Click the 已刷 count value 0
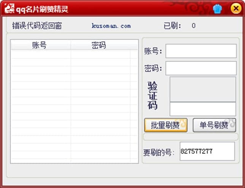Viewport: 245px width, 188px height. pyautogui.click(x=194, y=25)
